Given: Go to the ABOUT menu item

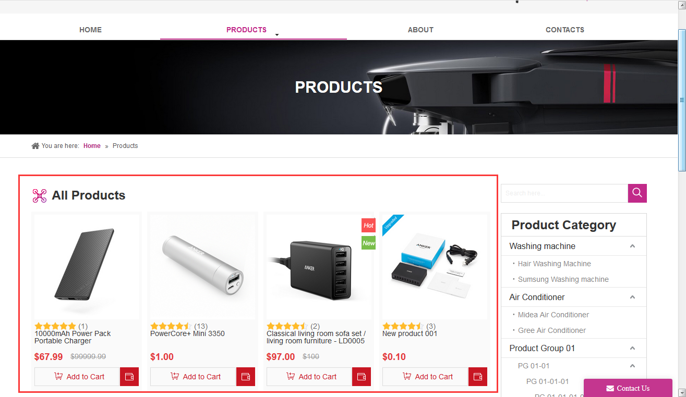Looking at the screenshot, I should 420,30.
